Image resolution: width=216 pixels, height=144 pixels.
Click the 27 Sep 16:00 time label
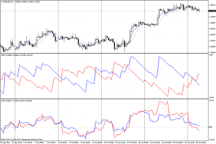click(x=17, y=143)
